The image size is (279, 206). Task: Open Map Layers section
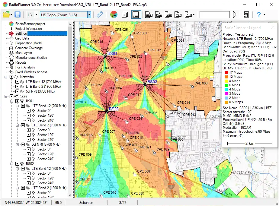click(x=24, y=53)
